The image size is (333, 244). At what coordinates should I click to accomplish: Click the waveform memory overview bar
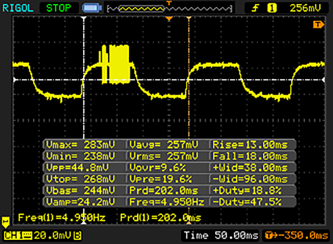(x=168, y=8)
